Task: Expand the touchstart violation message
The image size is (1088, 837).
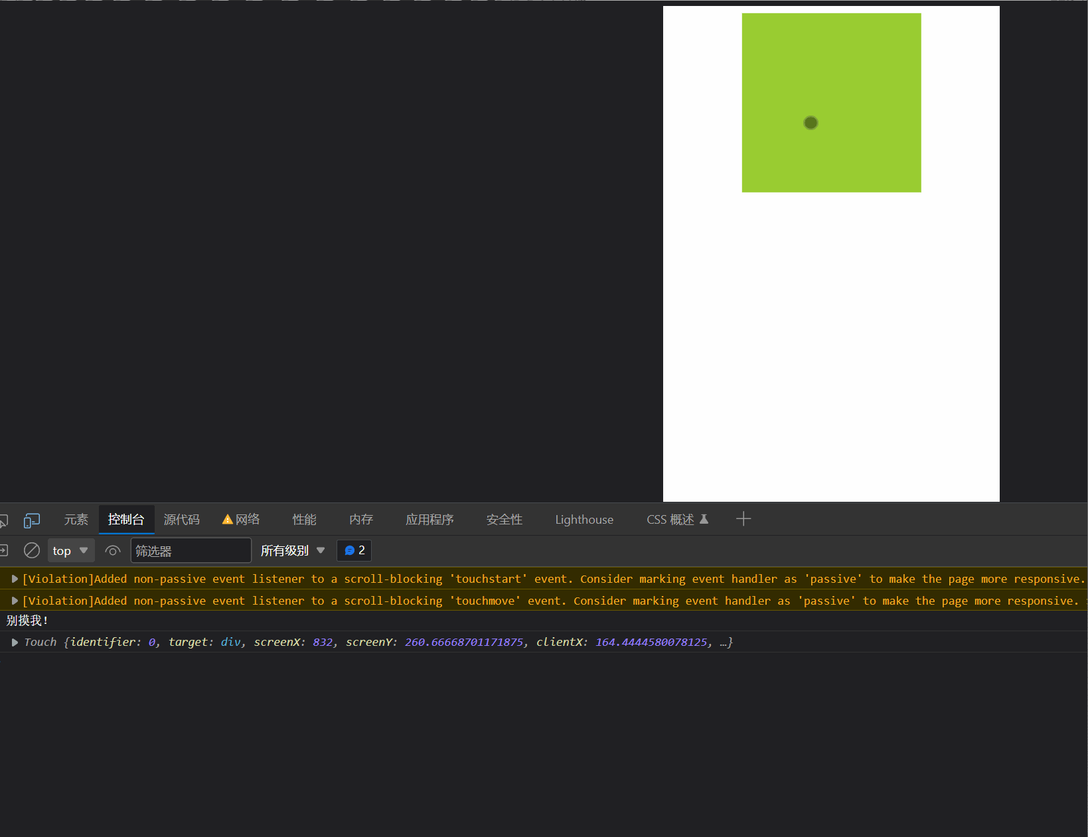Action: click(x=15, y=579)
